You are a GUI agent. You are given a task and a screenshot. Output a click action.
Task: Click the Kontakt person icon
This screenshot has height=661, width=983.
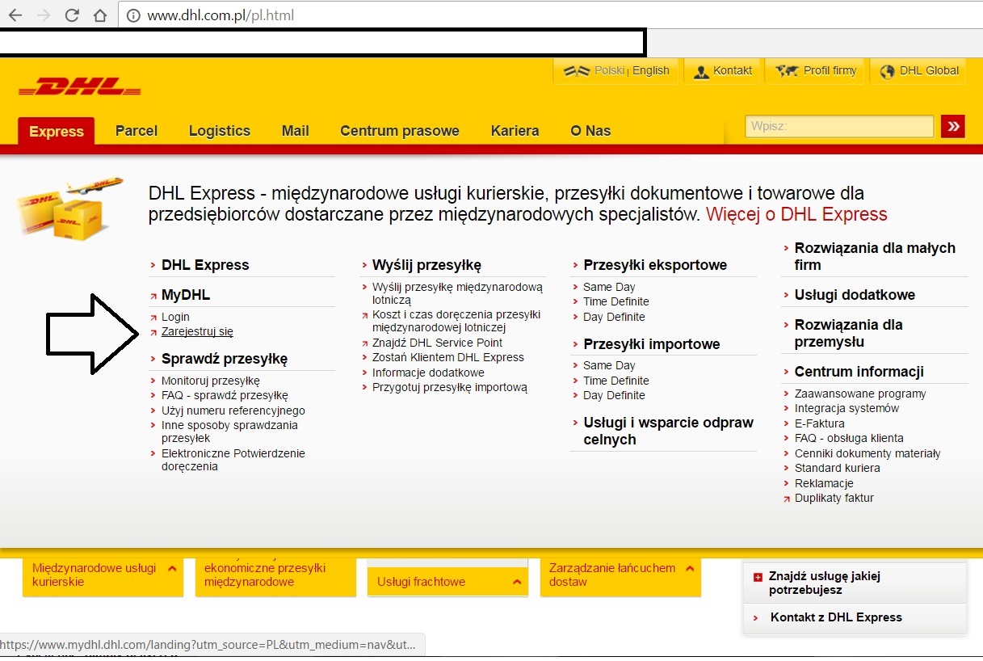[x=701, y=71]
